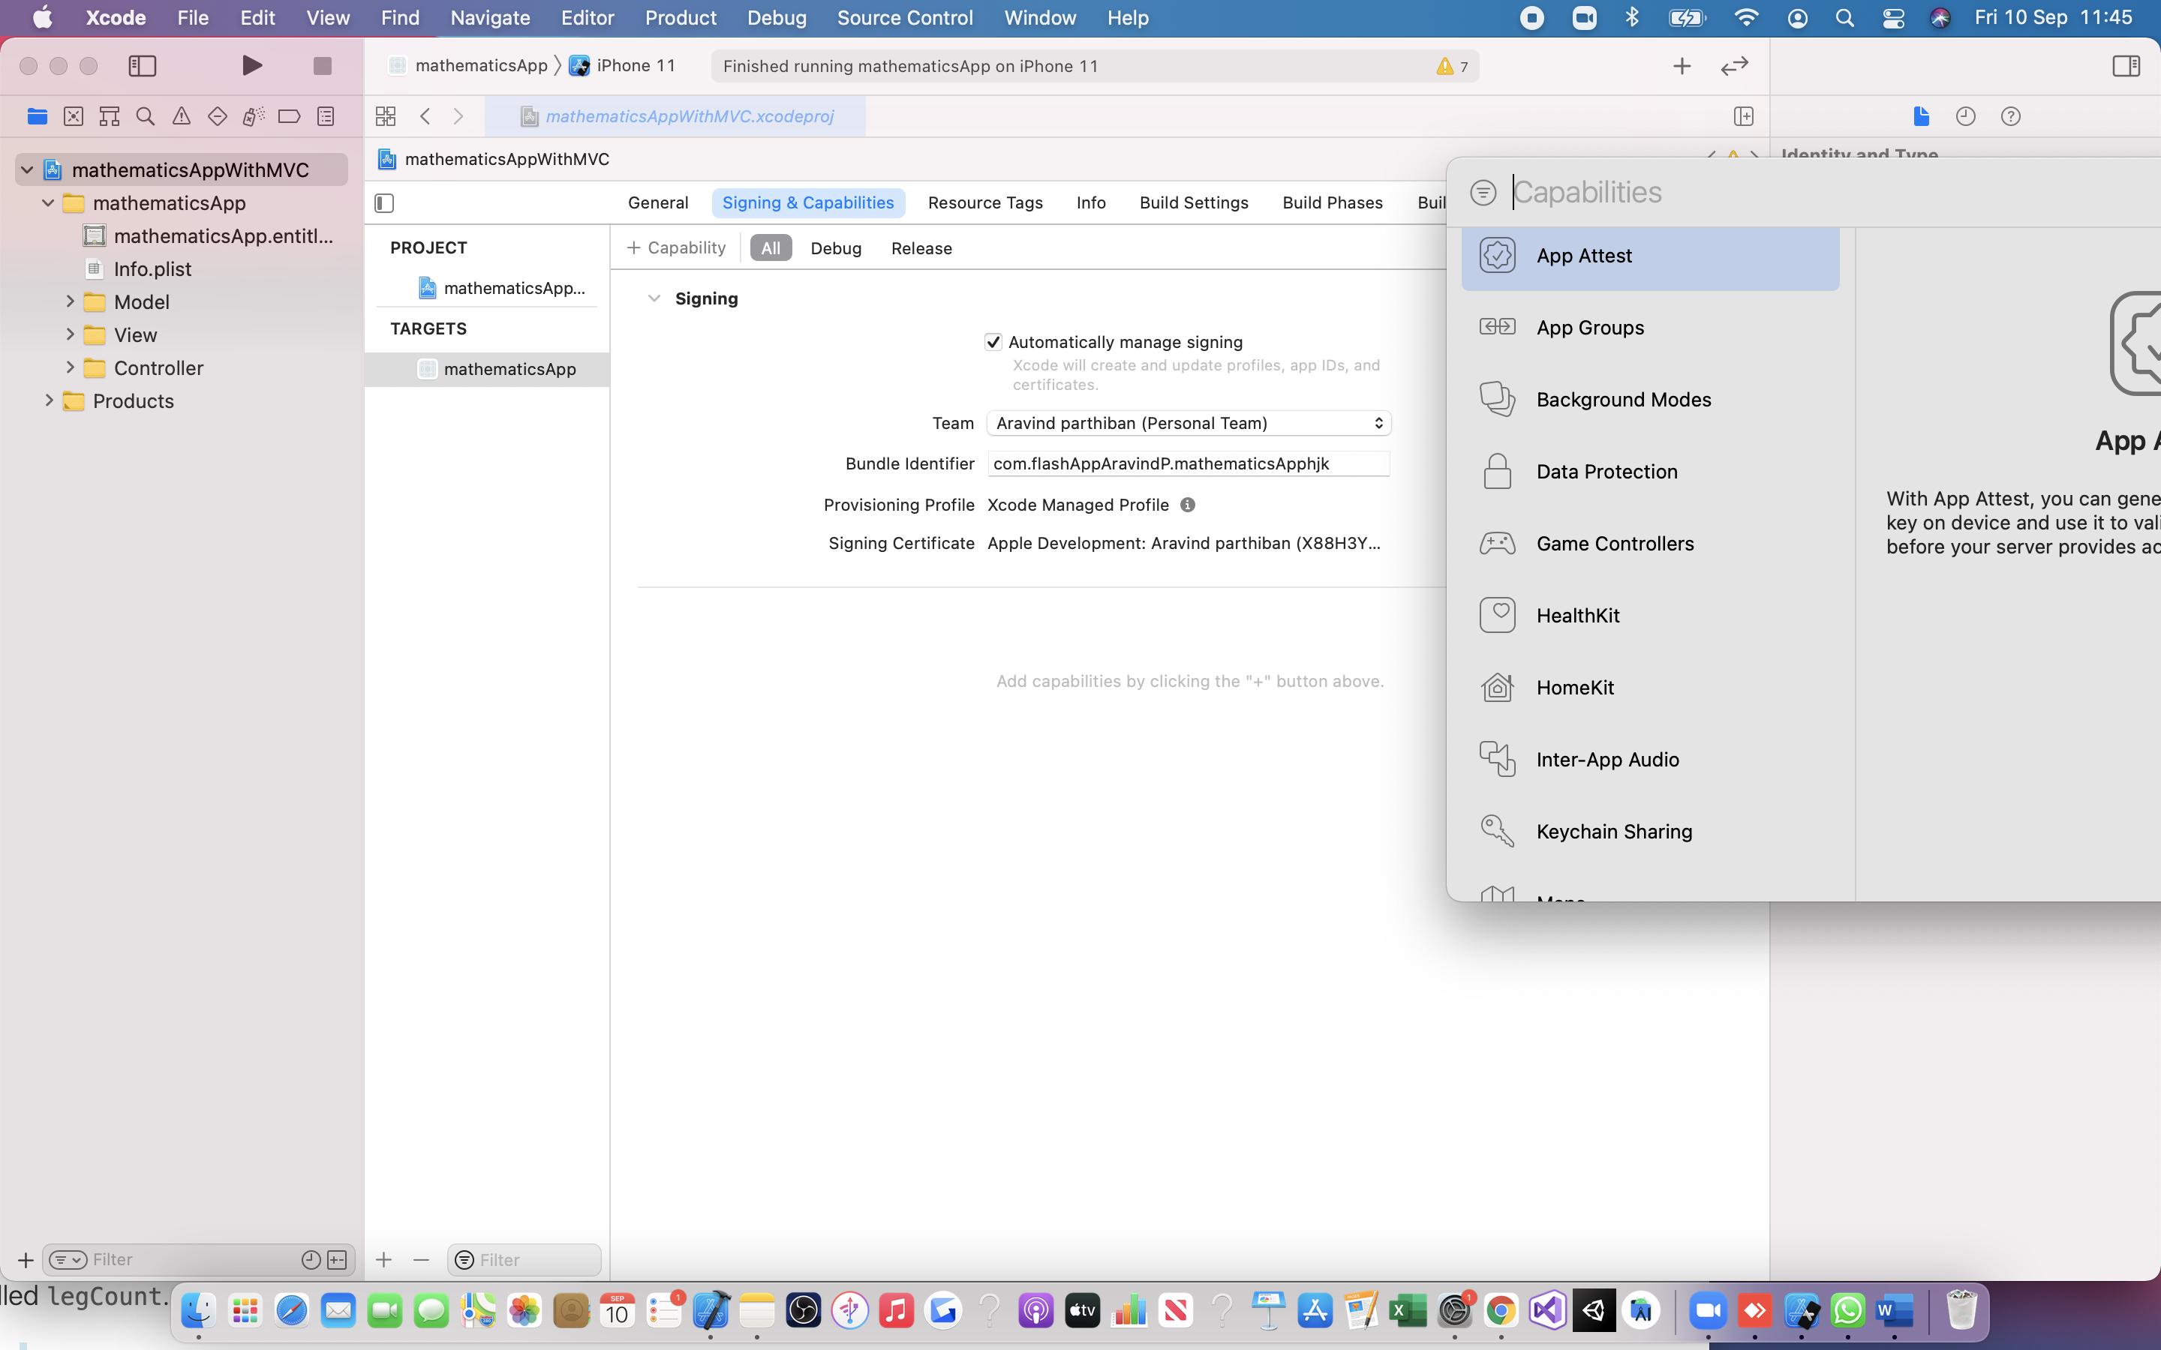Open the Find navigator magnifier
This screenshot has width=2161, height=1350.
pyautogui.click(x=145, y=116)
